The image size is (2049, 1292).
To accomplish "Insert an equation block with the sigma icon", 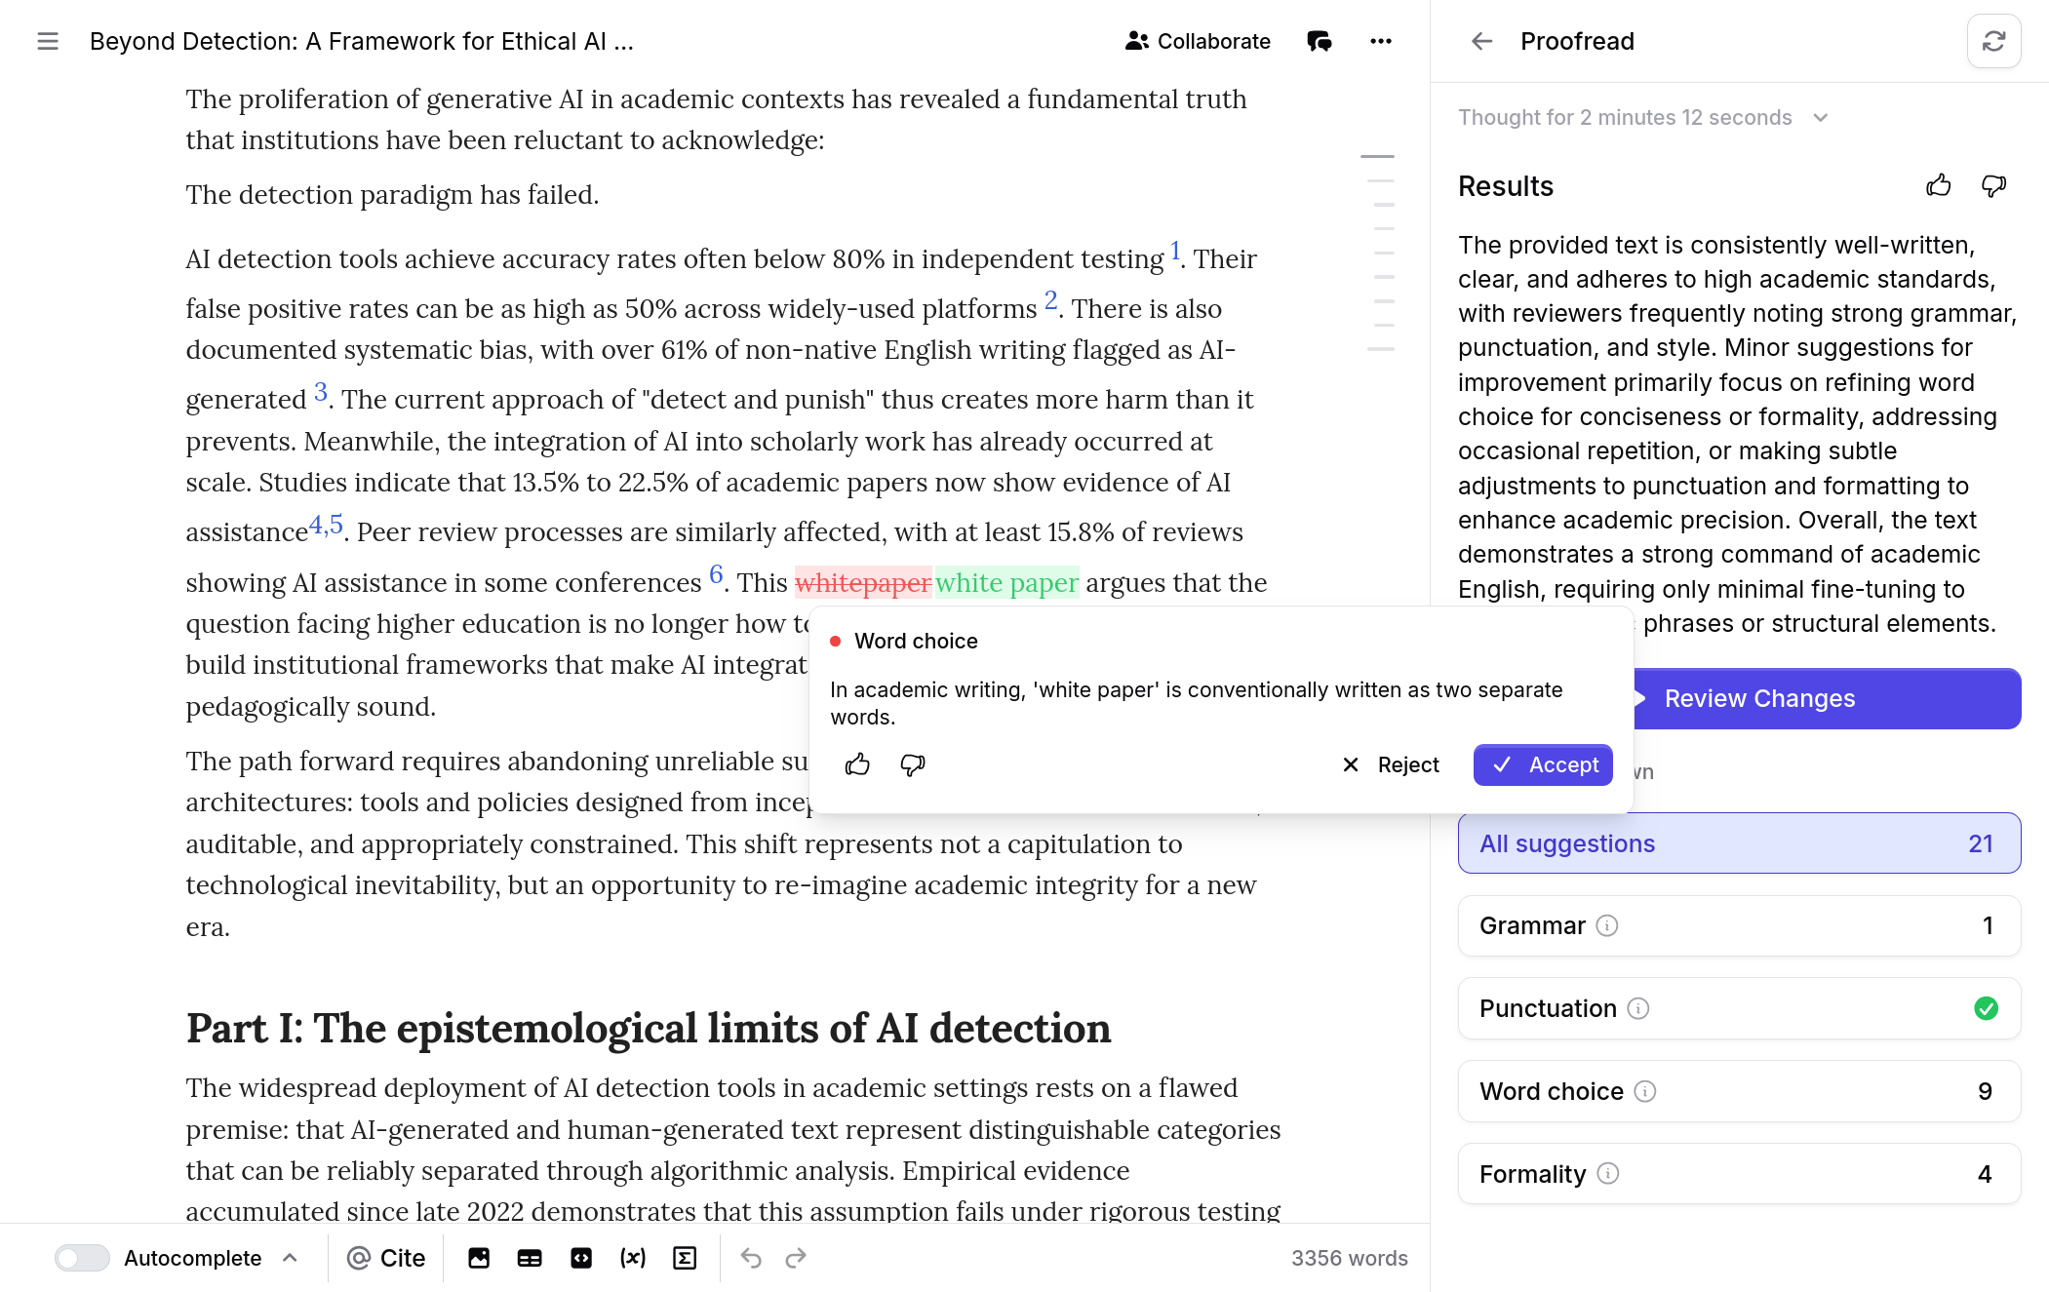I will 685,1258.
